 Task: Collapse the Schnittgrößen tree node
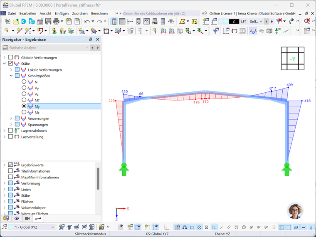tap(11, 76)
